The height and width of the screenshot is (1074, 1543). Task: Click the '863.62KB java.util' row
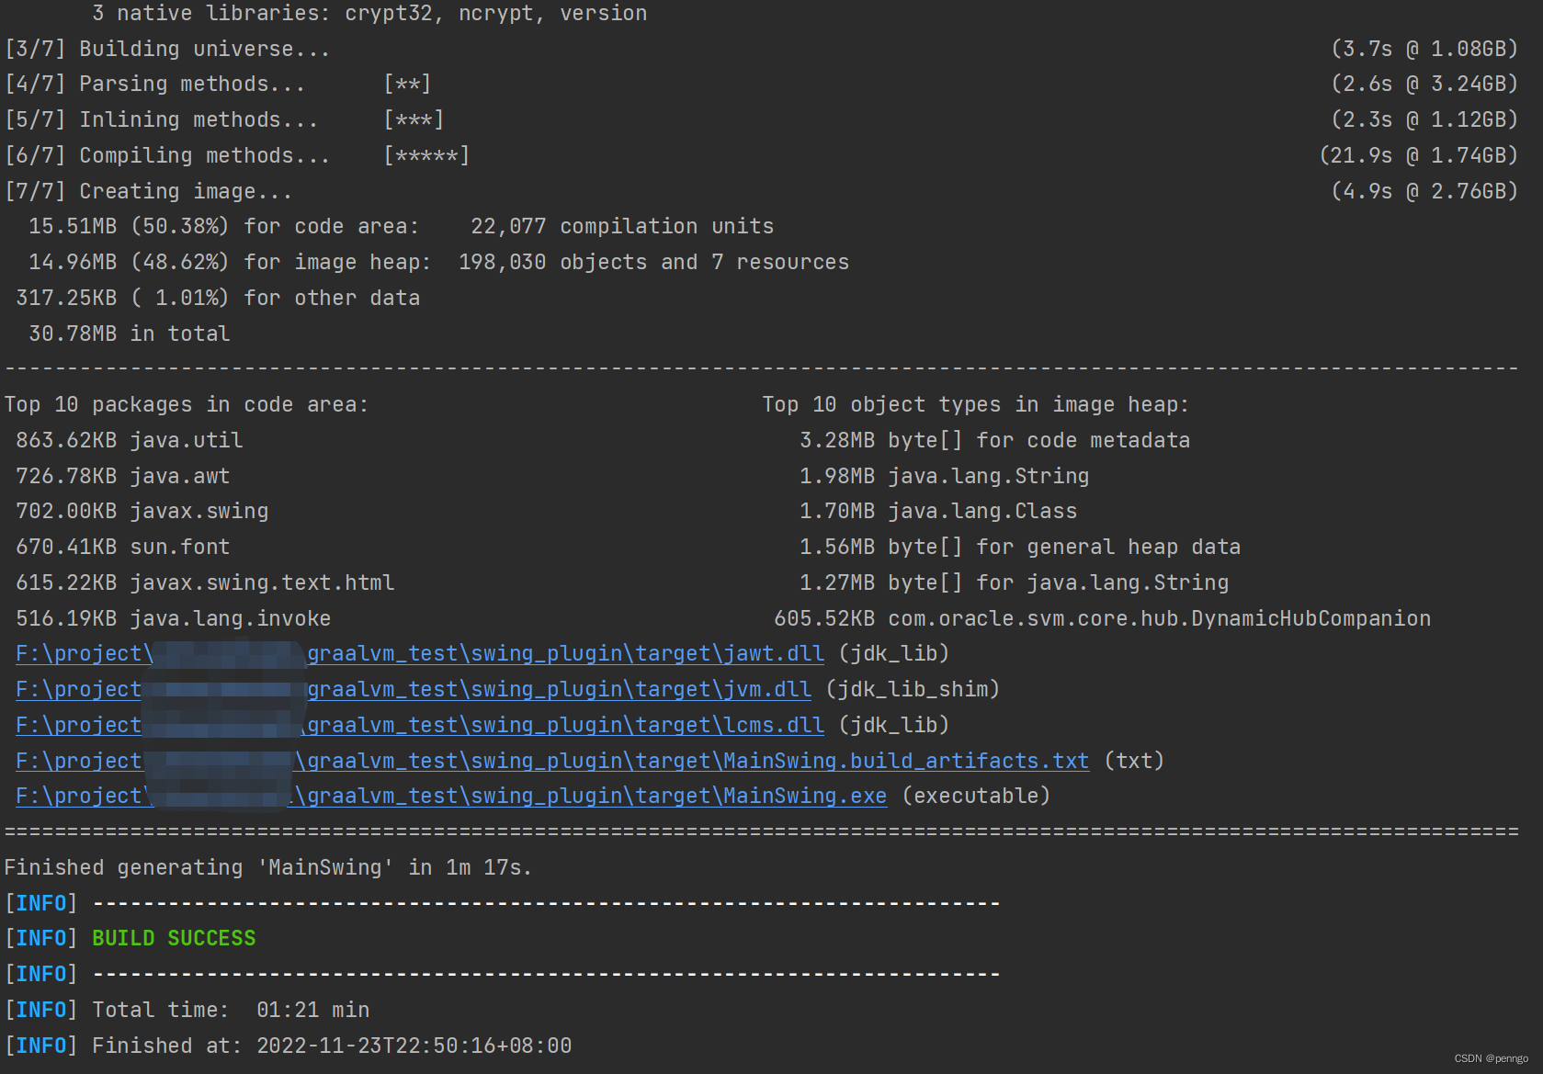(130, 440)
